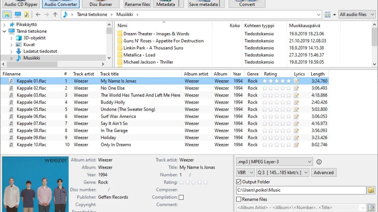Collapse the Tämä tietokone tree node
This screenshot has width=378, height=212.
pyautogui.click(x=4, y=31)
